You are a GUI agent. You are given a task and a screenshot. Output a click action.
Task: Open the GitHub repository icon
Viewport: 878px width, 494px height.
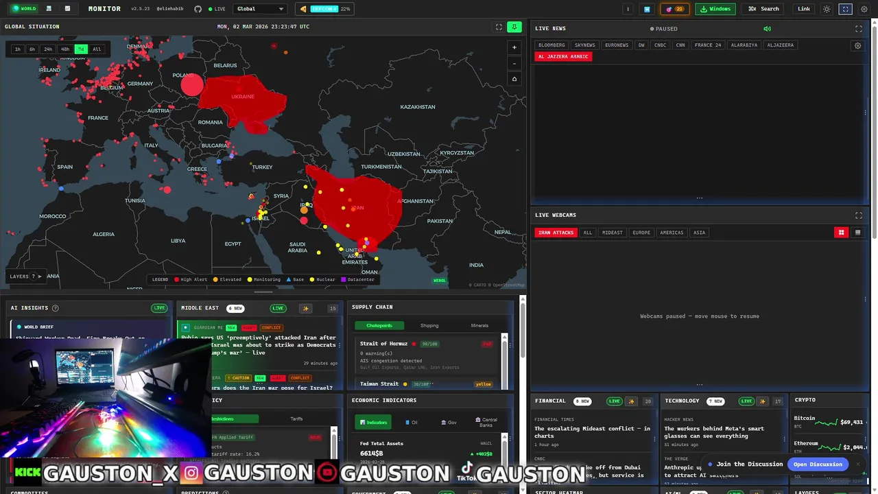coord(198,9)
